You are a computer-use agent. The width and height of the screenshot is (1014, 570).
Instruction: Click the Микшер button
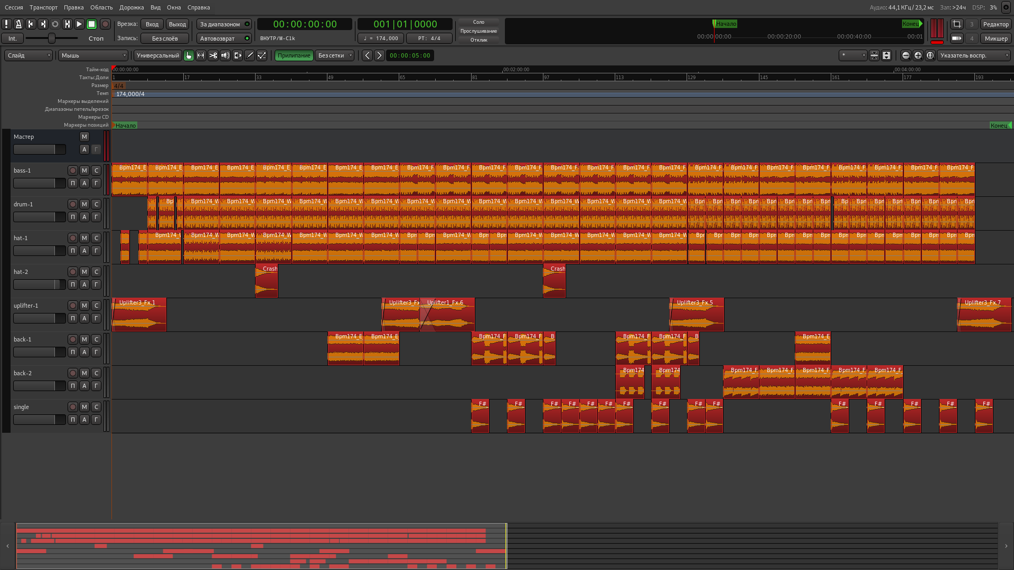(x=996, y=39)
